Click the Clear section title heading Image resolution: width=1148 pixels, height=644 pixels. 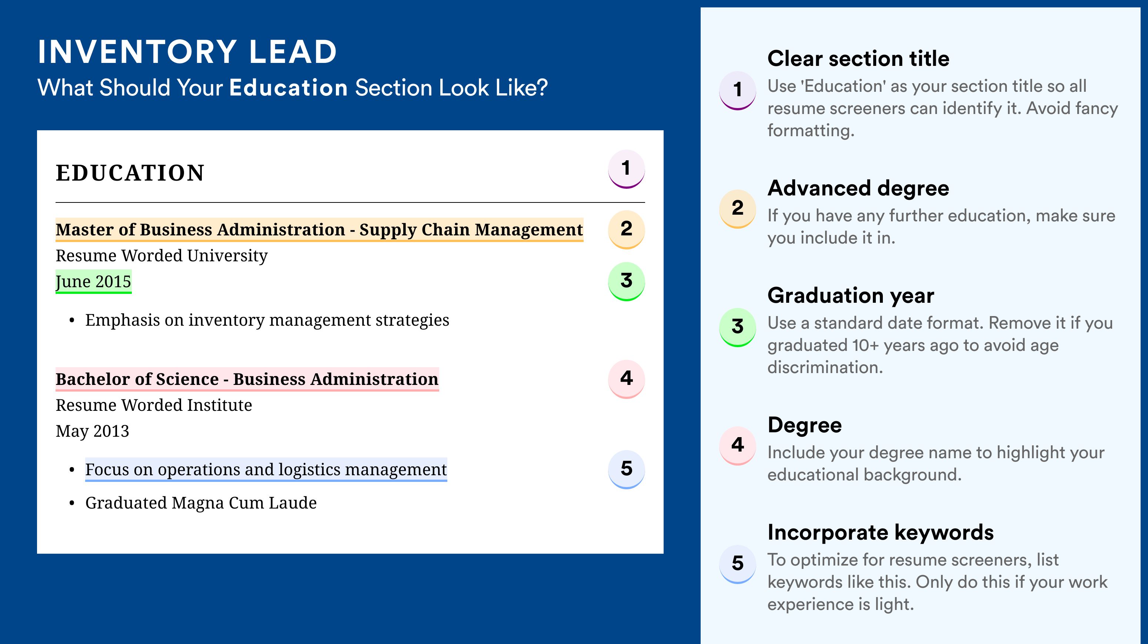(858, 59)
